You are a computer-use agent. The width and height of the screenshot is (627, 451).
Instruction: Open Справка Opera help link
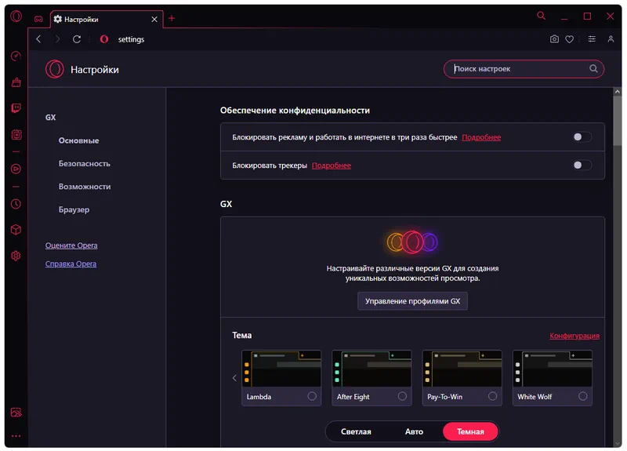tap(71, 264)
